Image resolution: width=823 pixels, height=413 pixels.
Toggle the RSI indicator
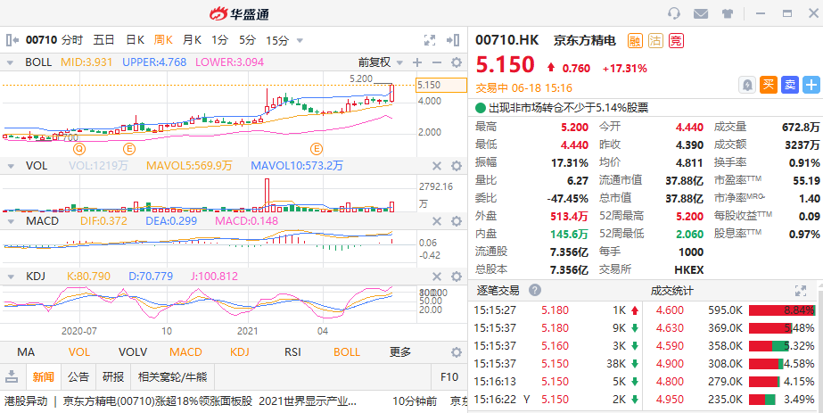pyautogui.click(x=292, y=352)
